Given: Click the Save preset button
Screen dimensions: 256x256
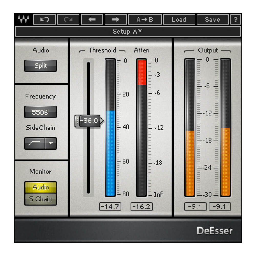Looking at the screenshot, I should pyautogui.click(x=212, y=19).
